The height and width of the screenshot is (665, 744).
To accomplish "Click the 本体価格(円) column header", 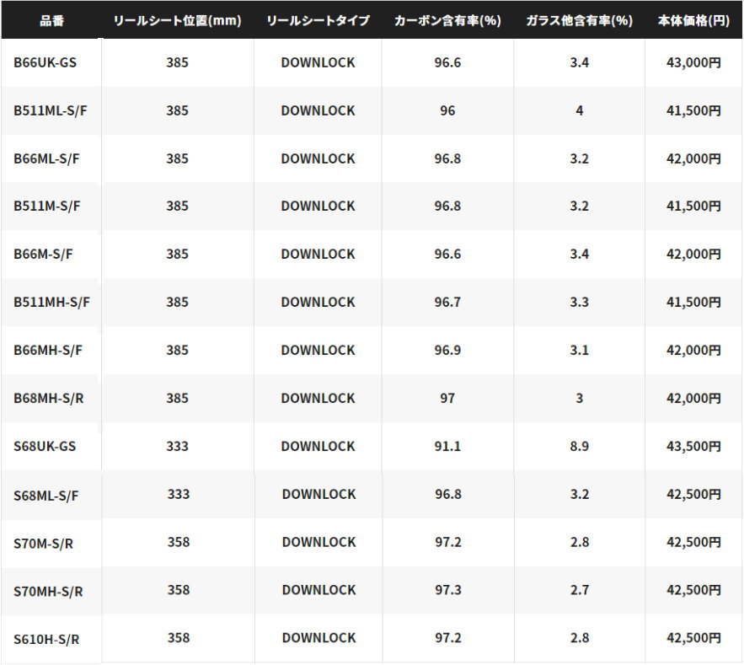I will point(693,21).
